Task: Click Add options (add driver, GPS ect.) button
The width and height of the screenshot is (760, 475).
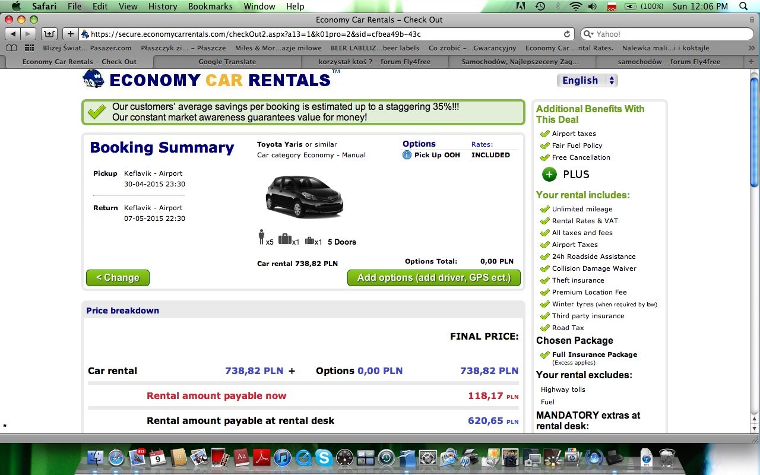Action: point(434,278)
